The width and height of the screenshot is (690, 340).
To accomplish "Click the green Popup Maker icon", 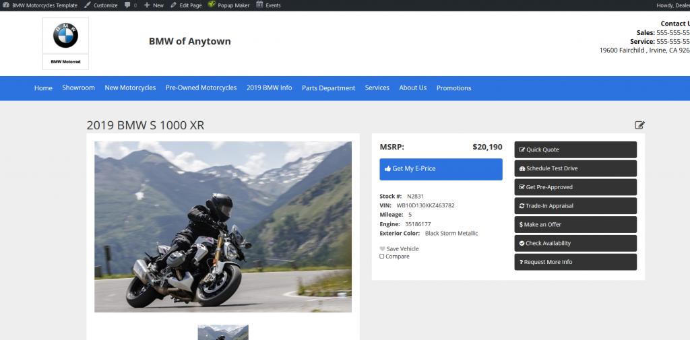I will pos(212,5).
